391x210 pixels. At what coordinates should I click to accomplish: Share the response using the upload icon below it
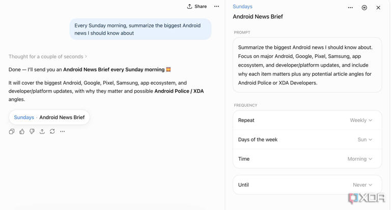tap(42, 132)
